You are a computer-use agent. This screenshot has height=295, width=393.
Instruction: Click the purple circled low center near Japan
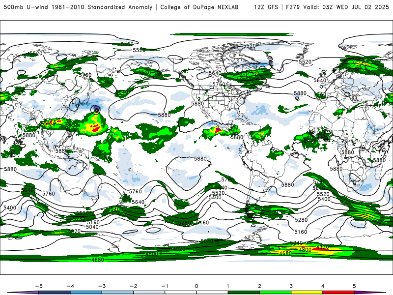tap(96, 110)
